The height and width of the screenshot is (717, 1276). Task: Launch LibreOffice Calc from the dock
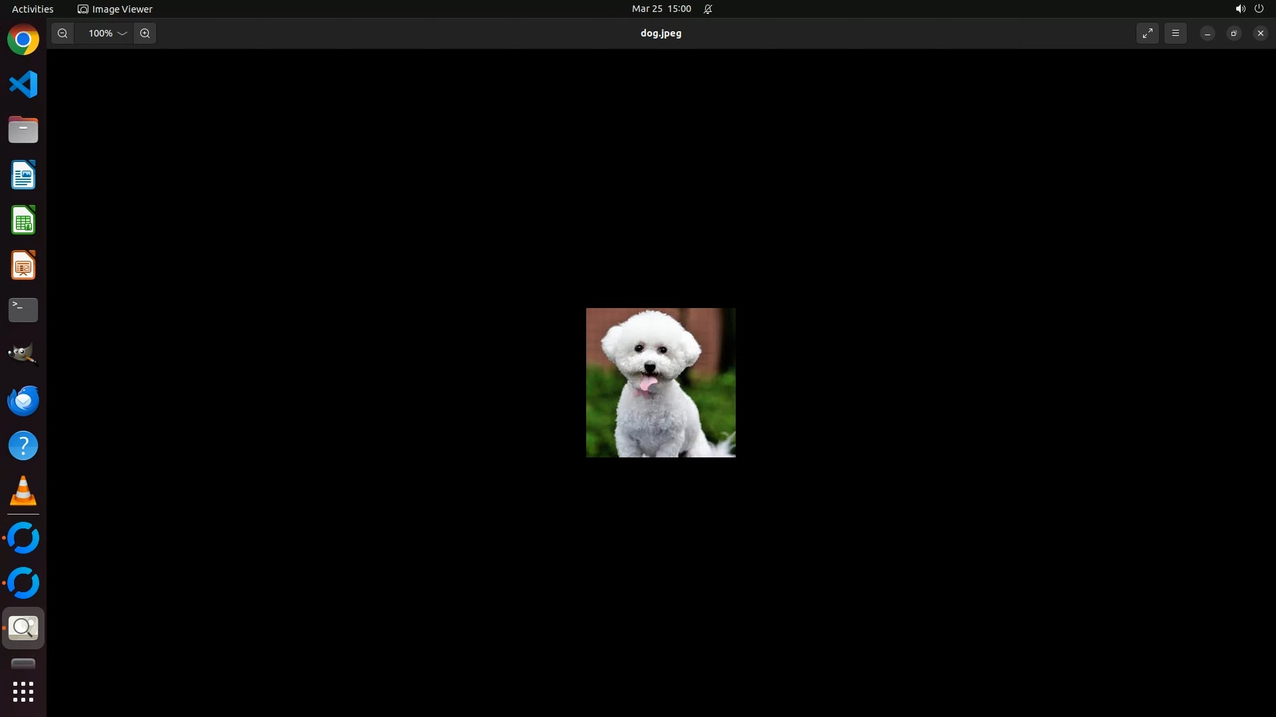click(23, 220)
